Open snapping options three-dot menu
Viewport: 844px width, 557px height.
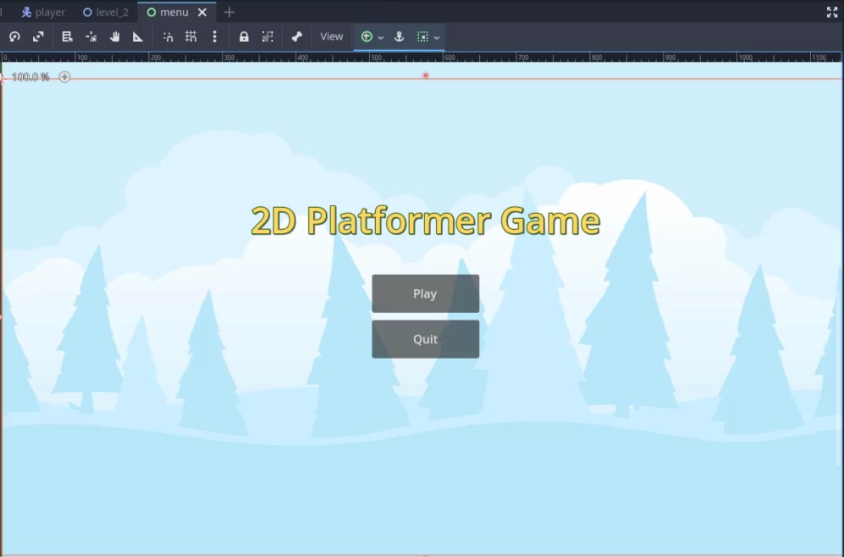click(215, 36)
